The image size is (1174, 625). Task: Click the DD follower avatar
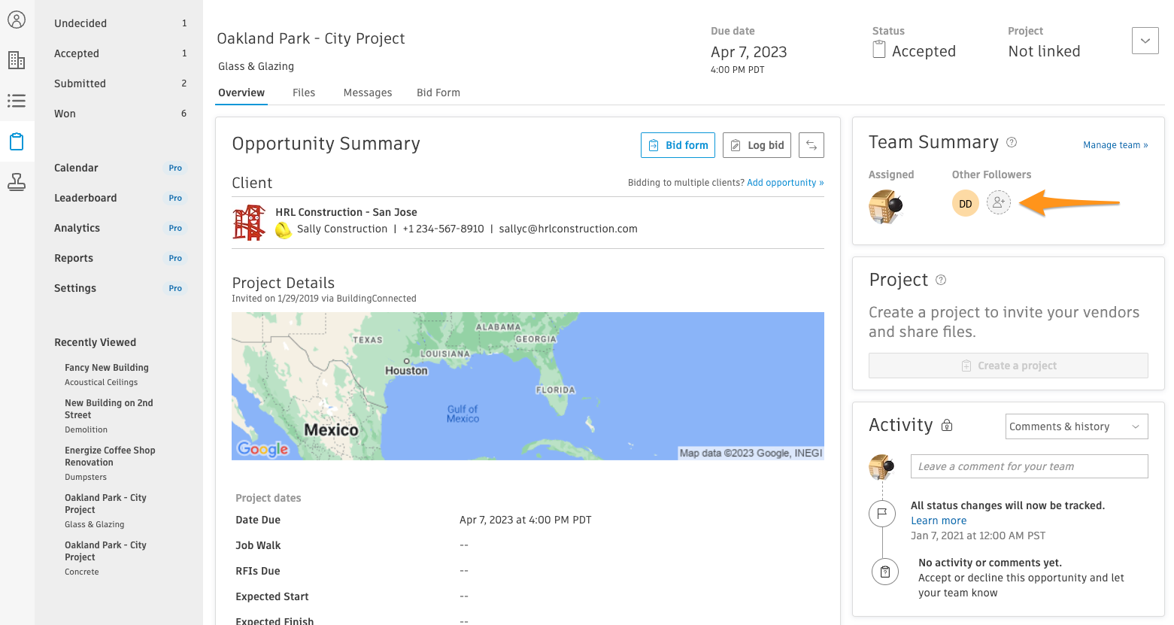pos(965,204)
